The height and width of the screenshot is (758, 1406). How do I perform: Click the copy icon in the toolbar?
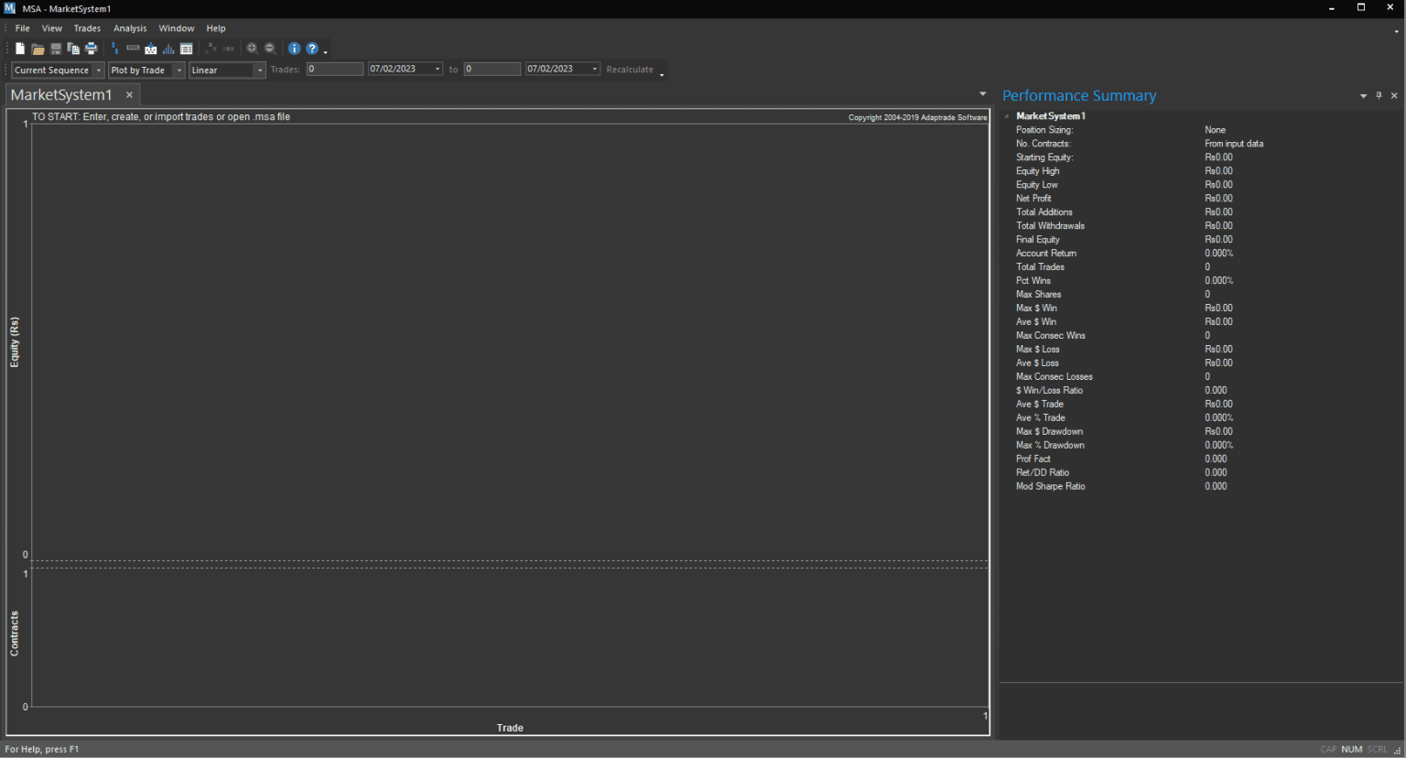pos(73,49)
